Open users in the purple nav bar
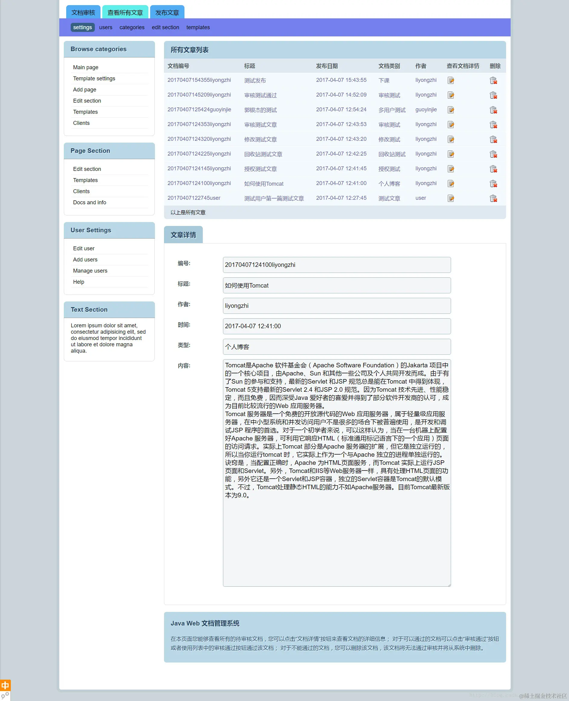 106,27
